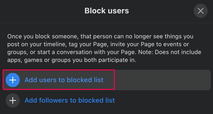Image resolution: width=213 pixels, height=114 pixels.
Task: Click the circular background of the close button
Action: coord(201,11)
